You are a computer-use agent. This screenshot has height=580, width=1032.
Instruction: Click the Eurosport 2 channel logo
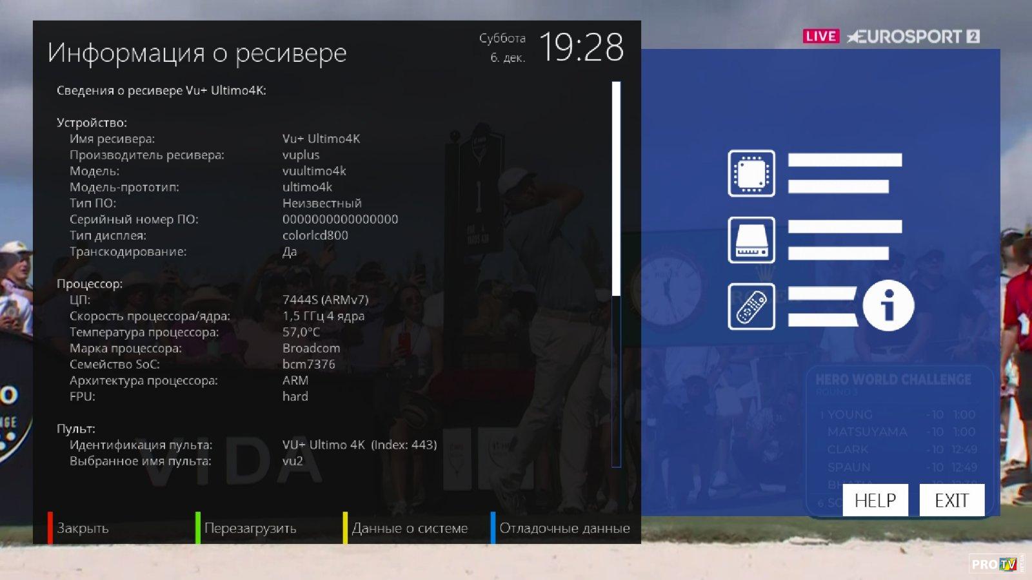(913, 37)
